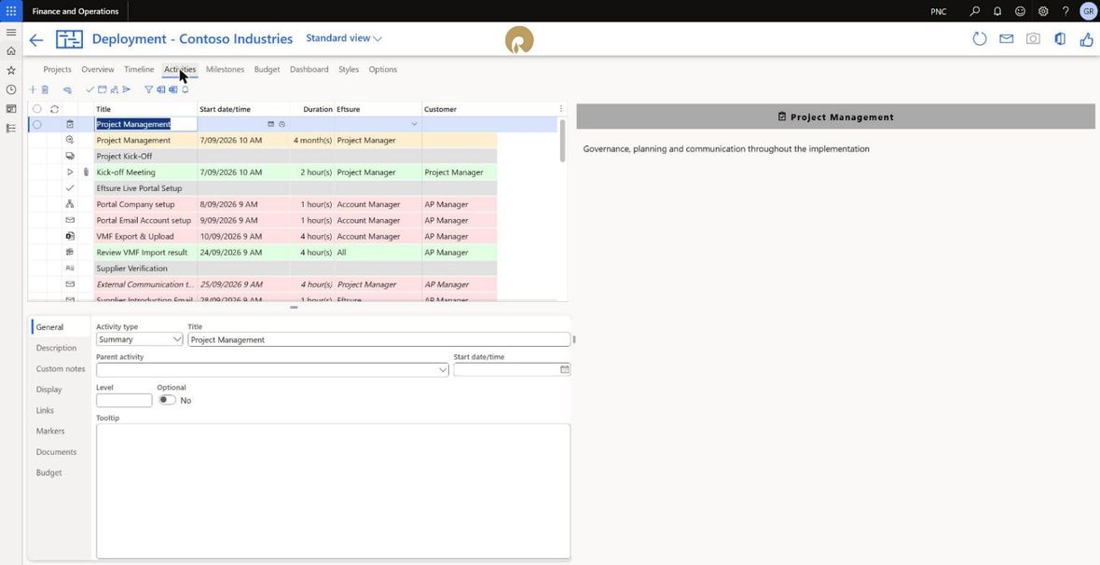1100x565 pixels.
Task: Click the grid's vertical scrollbar
Action: [563, 141]
